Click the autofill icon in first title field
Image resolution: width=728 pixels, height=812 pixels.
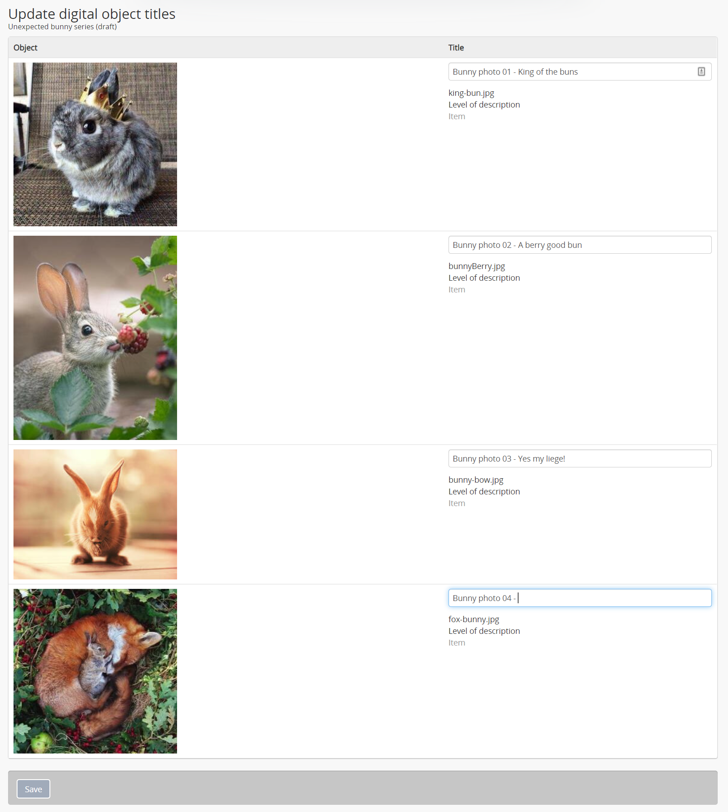tap(701, 72)
